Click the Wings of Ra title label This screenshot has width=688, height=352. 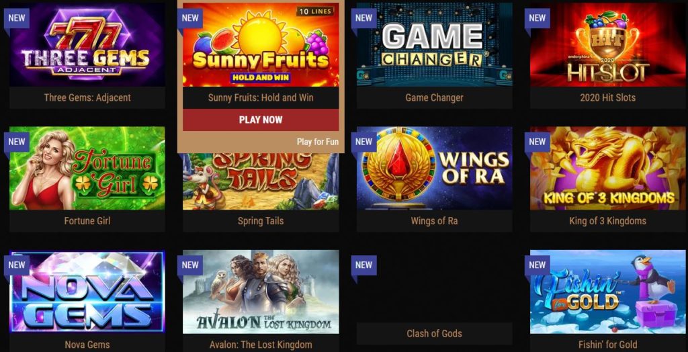[435, 221]
